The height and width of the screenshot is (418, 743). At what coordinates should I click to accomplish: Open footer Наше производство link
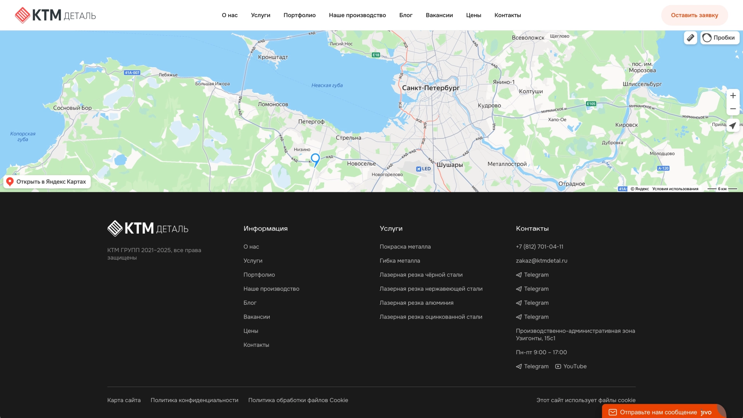pos(271,288)
